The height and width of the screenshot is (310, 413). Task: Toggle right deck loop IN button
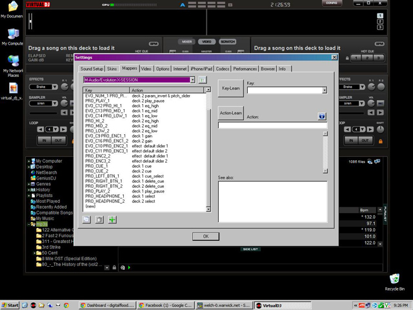tap(351, 141)
